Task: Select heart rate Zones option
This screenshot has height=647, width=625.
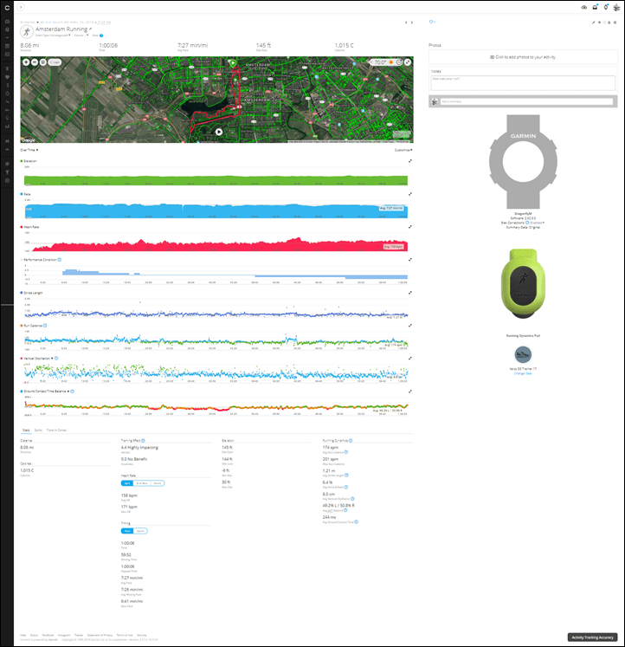Action: coord(158,483)
